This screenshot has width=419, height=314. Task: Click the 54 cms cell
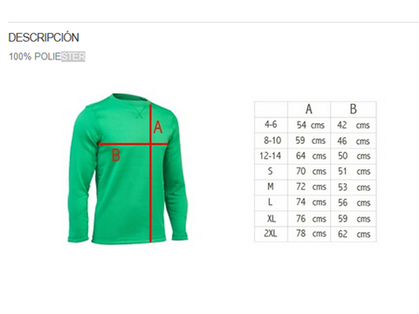(x=311, y=125)
